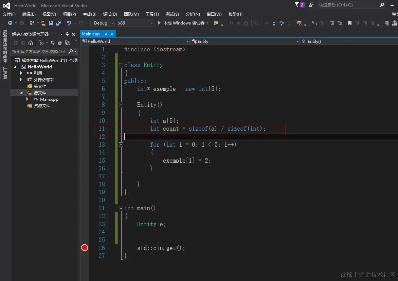Collapse the for loop block

point(121,145)
